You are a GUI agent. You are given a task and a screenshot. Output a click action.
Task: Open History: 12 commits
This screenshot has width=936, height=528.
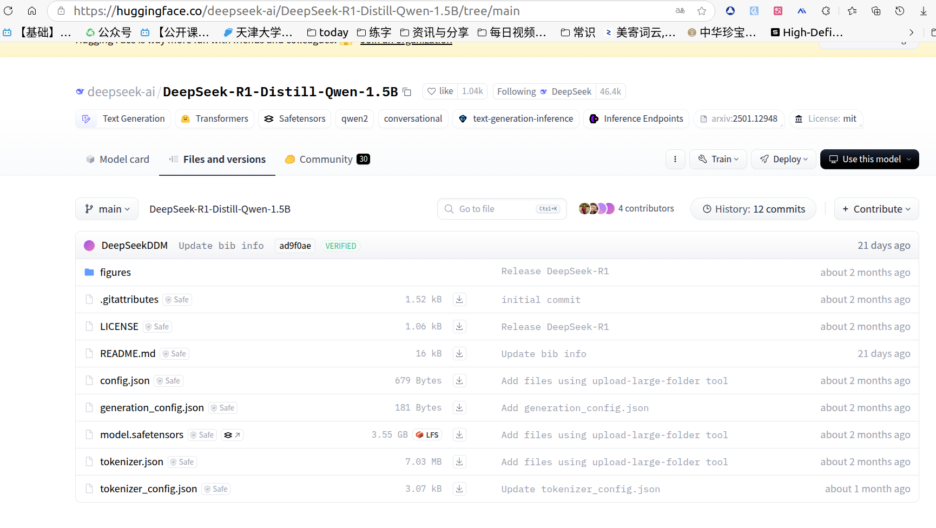point(753,209)
